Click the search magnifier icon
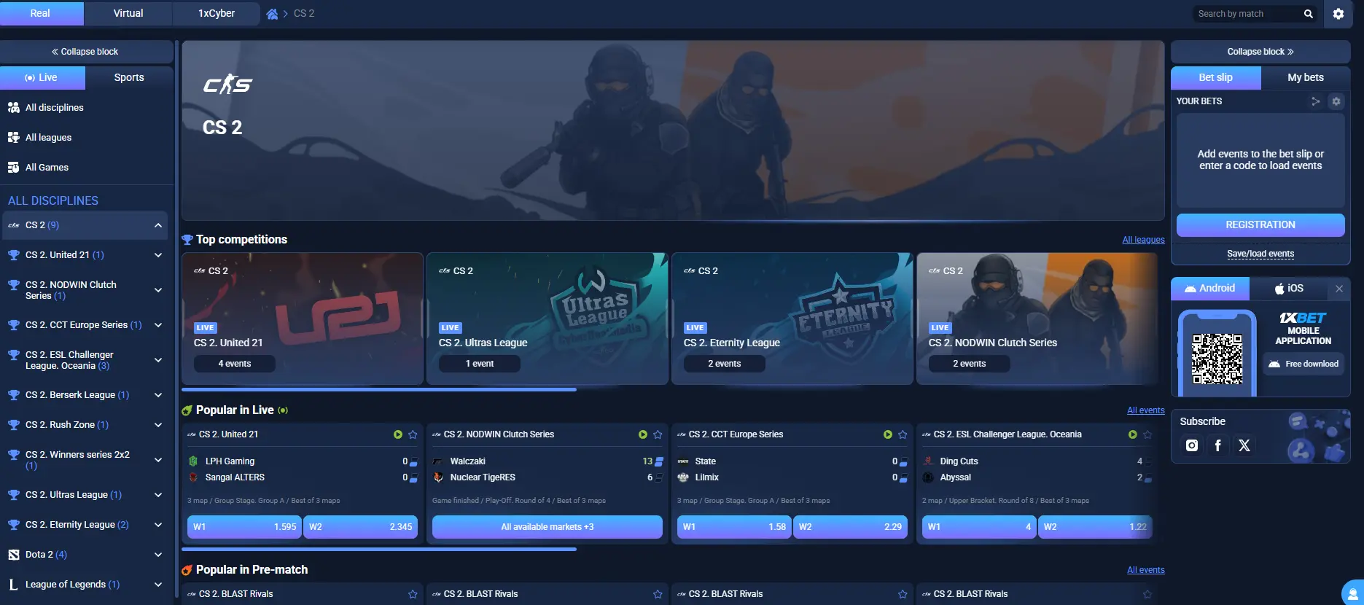The height and width of the screenshot is (605, 1364). coord(1309,14)
